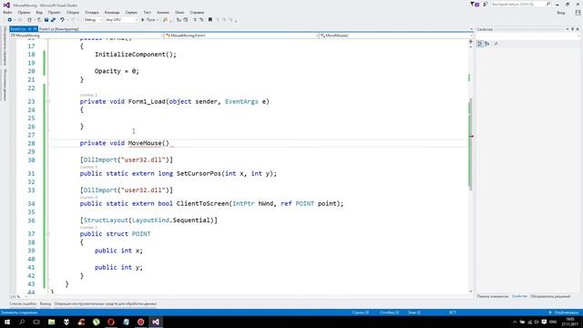The width and height of the screenshot is (583, 328).
Task: Click the Navigate Backward toolbar icon
Action: [x=10, y=20]
